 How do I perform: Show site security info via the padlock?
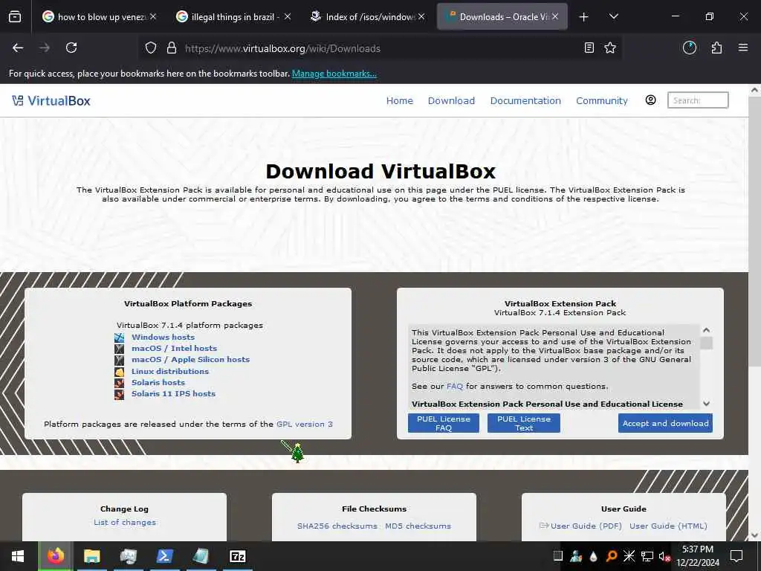tap(172, 48)
